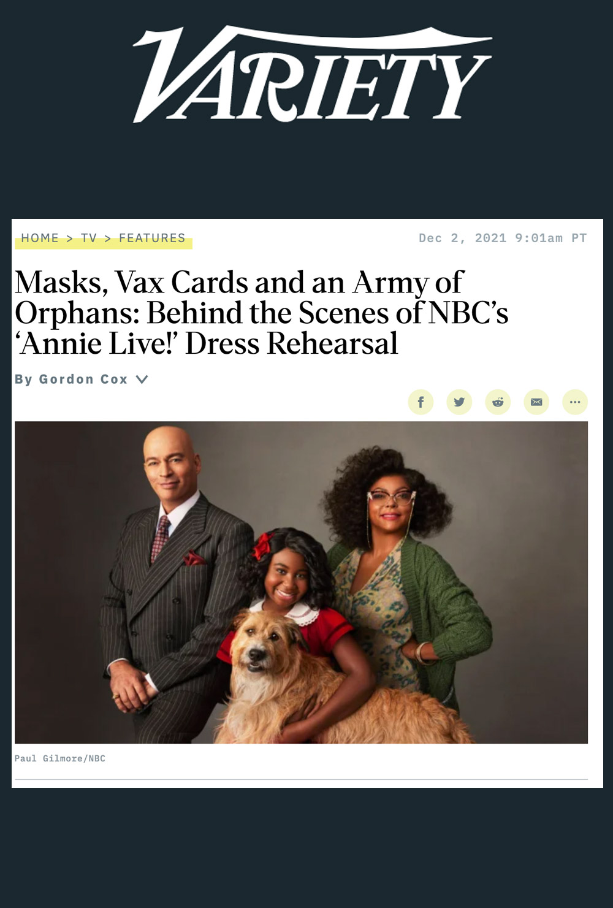This screenshot has width=613, height=908.
Task: Click the first breadcrumb separator arrow after HOME
Action: coord(70,238)
